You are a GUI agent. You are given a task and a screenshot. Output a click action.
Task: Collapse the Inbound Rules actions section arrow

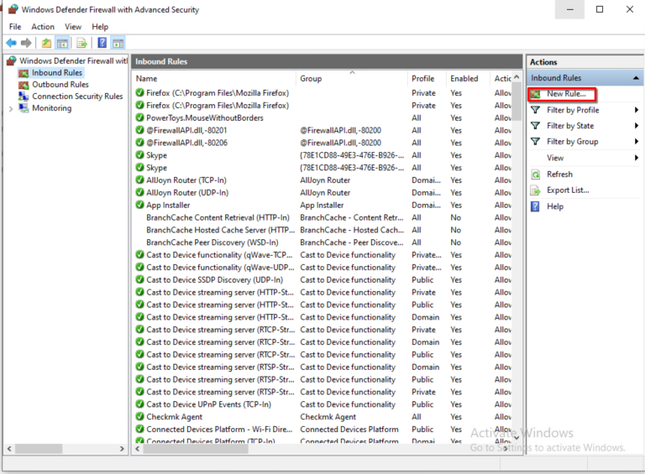pyautogui.click(x=635, y=78)
